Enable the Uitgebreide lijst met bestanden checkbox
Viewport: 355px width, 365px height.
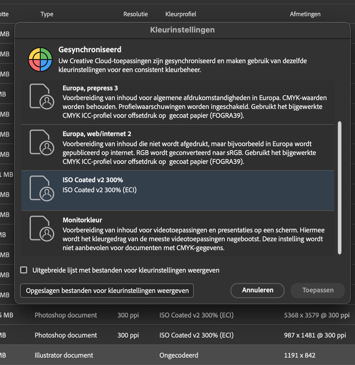24,270
